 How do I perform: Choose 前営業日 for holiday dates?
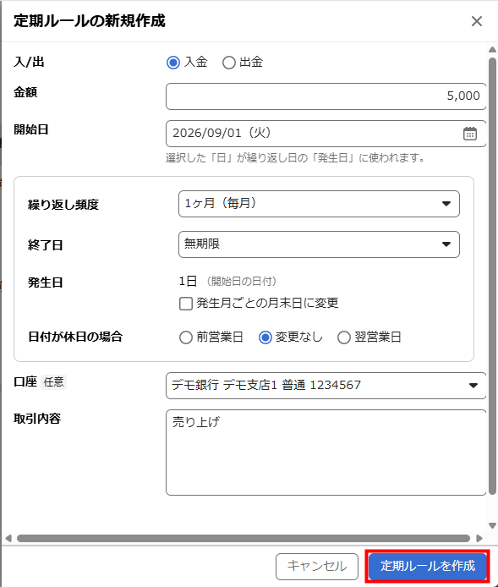(186, 337)
